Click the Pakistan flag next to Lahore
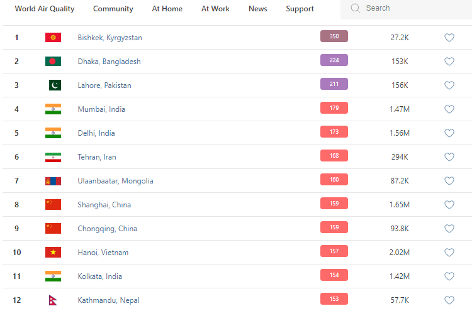The height and width of the screenshot is (311, 472). point(55,85)
